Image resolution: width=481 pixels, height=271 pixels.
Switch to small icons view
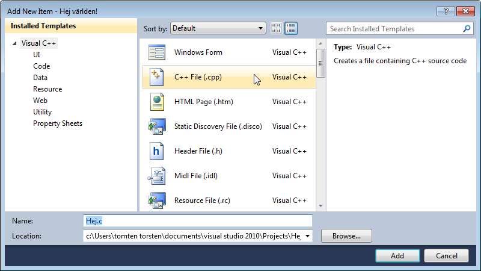coord(277,28)
